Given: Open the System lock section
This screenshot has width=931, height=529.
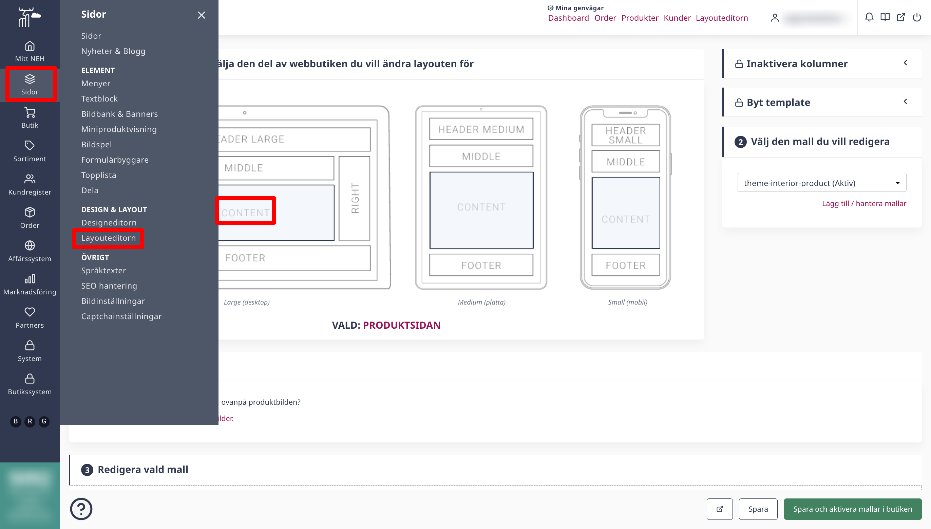Looking at the screenshot, I should tap(30, 351).
